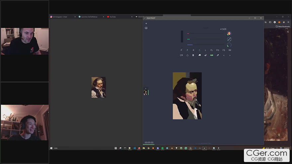The image size is (292, 164).
Task: Select the eyedropper tool icon
Action: tap(218, 55)
